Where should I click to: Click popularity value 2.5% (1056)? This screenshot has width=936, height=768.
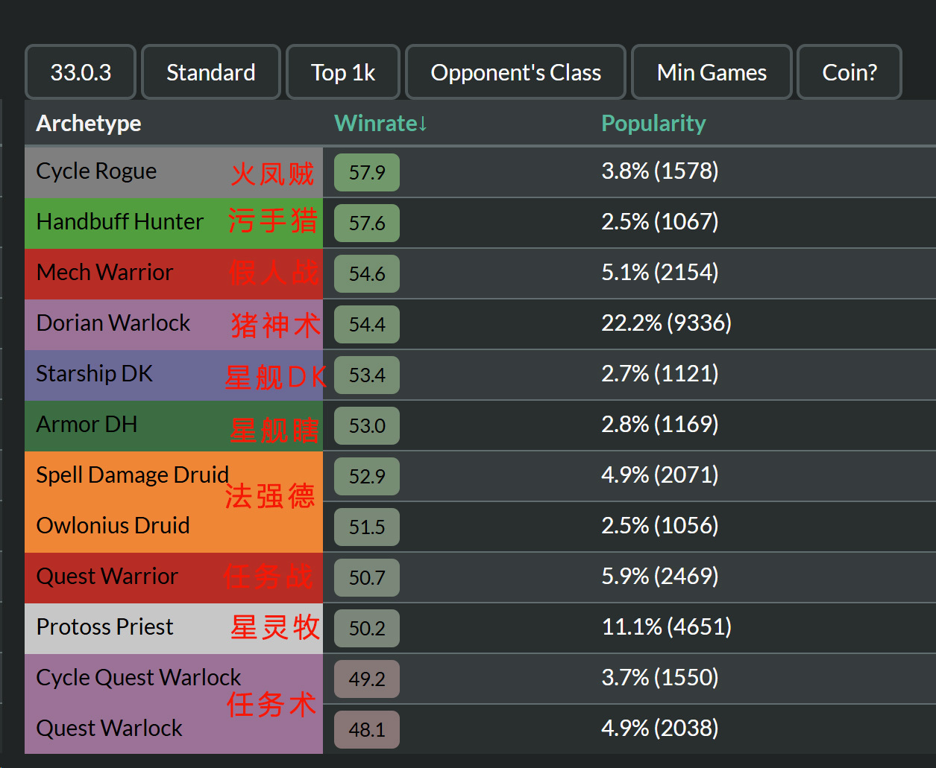(660, 526)
